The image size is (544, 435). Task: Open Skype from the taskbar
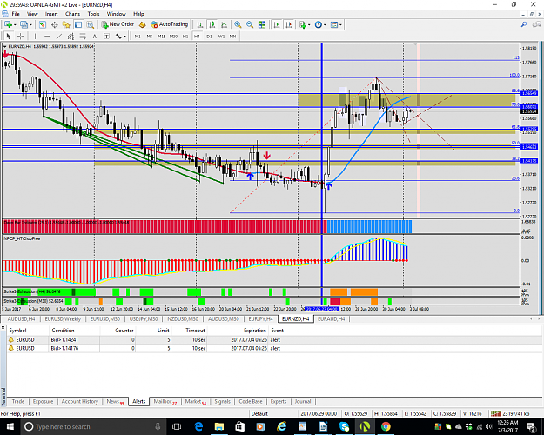pos(344,426)
